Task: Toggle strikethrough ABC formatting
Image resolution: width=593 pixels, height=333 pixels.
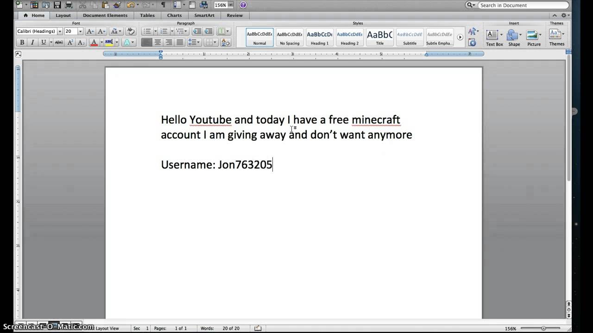Action: coord(59,42)
